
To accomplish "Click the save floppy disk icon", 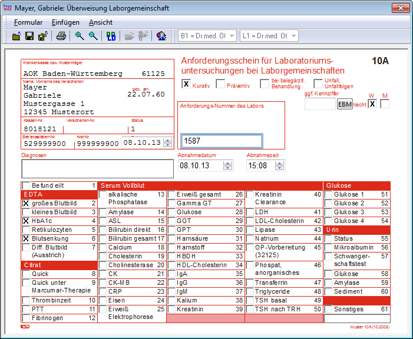I will [29, 36].
